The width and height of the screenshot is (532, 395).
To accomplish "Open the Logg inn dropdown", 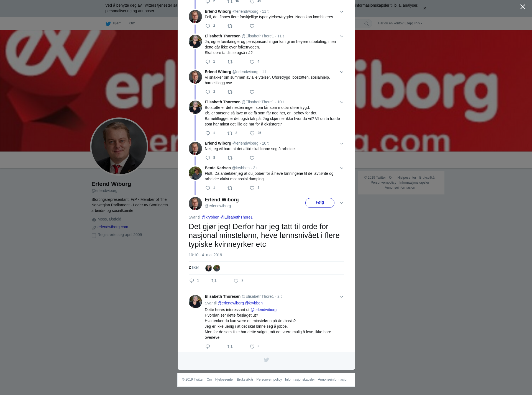I will click(413, 23).
